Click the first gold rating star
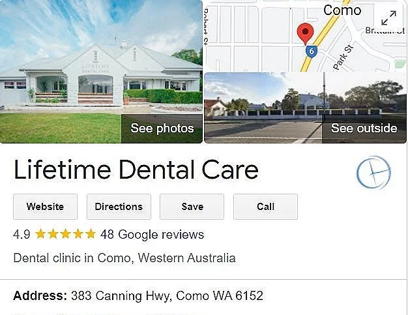Image resolution: width=408 pixels, height=315 pixels. pyautogui.click(x=40, y=233)
